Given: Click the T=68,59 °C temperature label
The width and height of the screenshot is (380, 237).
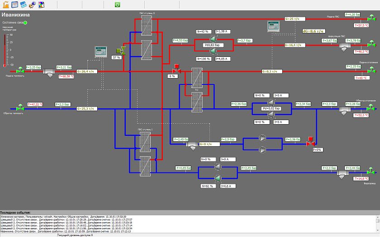Looking at the screenshot, I should tap(66, 77).
